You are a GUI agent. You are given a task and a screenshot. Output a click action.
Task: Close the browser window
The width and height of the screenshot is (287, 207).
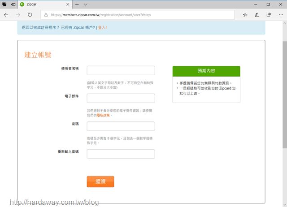281,4
